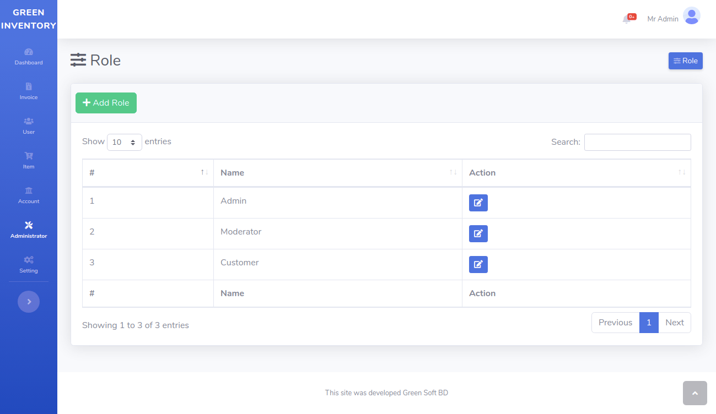
Task: Edit the Moderator role
Action: point(478,233)
